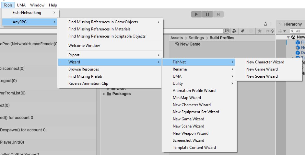Click the open-in-new-search-window icon
305x155 pixels.
(227, 31)
